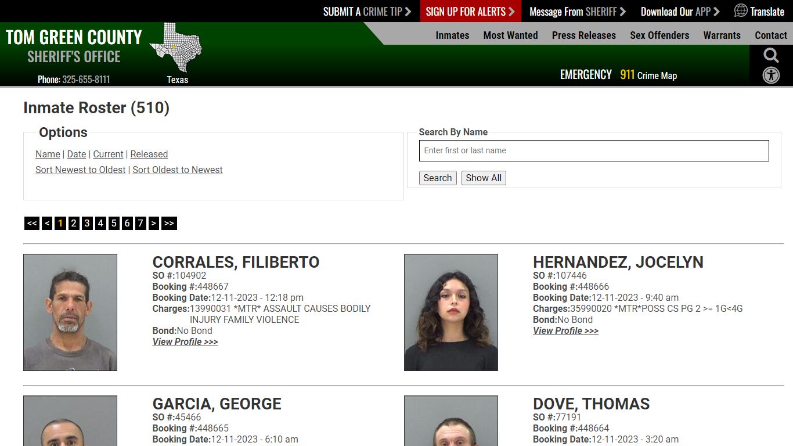
Task: Click SO number 104902
Action: (x=191, y=276)
